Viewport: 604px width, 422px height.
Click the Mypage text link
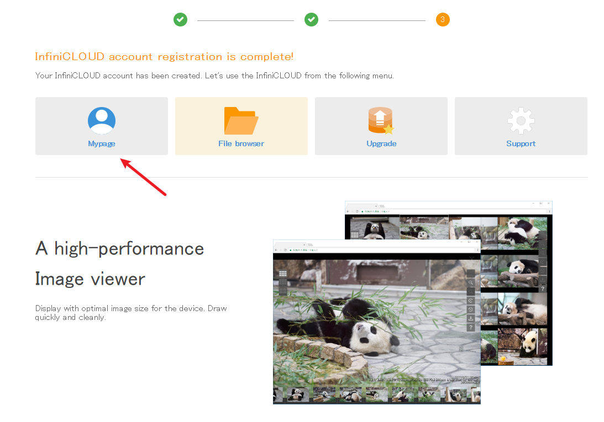[102, 143]
